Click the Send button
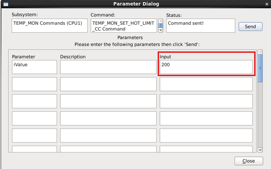The image size is (271, 169). (250, 27)
